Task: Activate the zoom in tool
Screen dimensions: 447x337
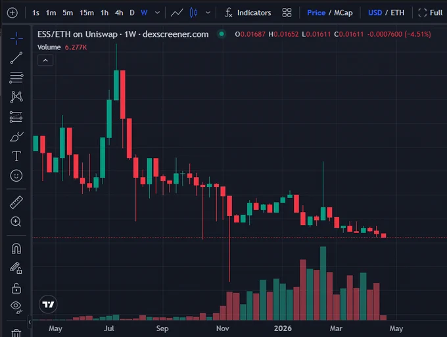Action: pyautogui.click(x=16, y=222)
